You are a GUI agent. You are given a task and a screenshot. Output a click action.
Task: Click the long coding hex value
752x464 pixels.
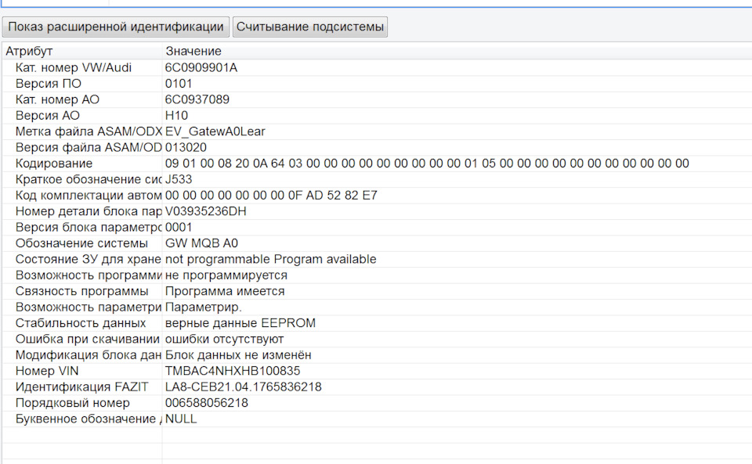pyautogui.click(x=427, y=164)
